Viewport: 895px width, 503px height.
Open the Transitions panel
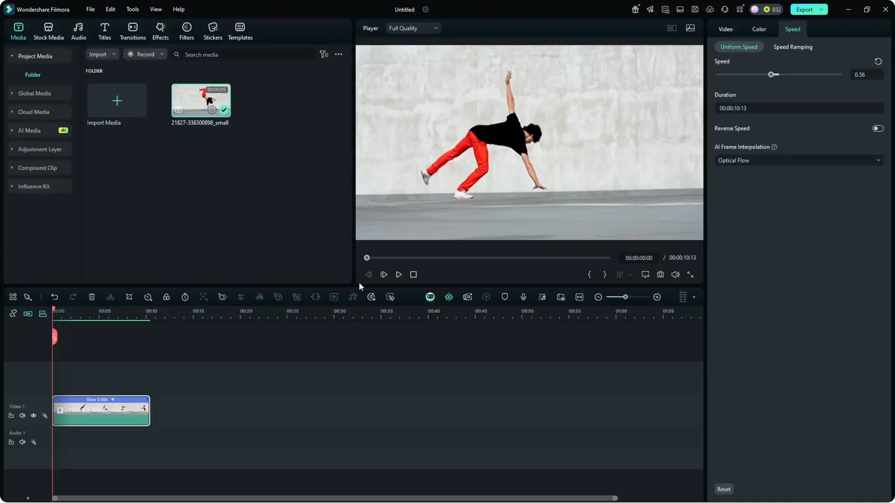[x=132, y=30]
